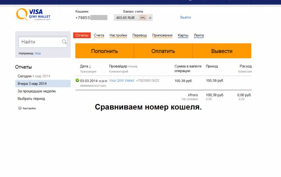Expand the account balance dropdown arrow
The height and width of the screenshot is (177, 281).
tap(150, 18)
